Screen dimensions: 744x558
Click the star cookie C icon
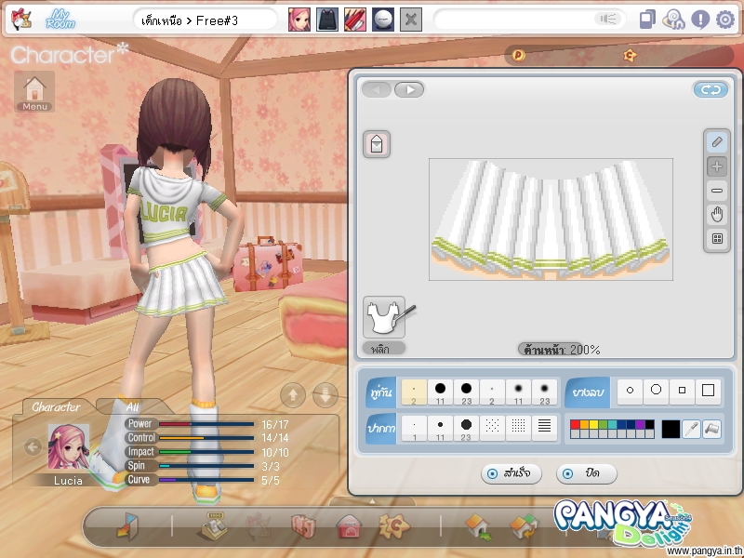tap(393, 525)
